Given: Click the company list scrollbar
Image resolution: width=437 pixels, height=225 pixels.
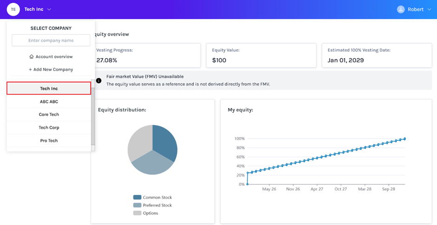Looking at the screenshot, I should pos(93,116).
